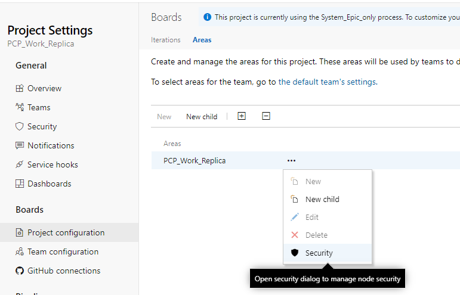460x295 pixels.
Task: Click the new page icon beside New
Action: [294, 181]
